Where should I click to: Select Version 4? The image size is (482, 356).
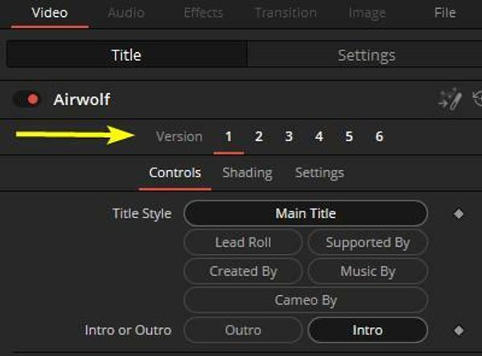(319, 136)
